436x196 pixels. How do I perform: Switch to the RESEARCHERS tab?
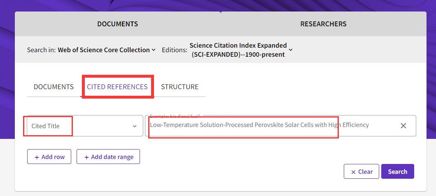point(323,24)
